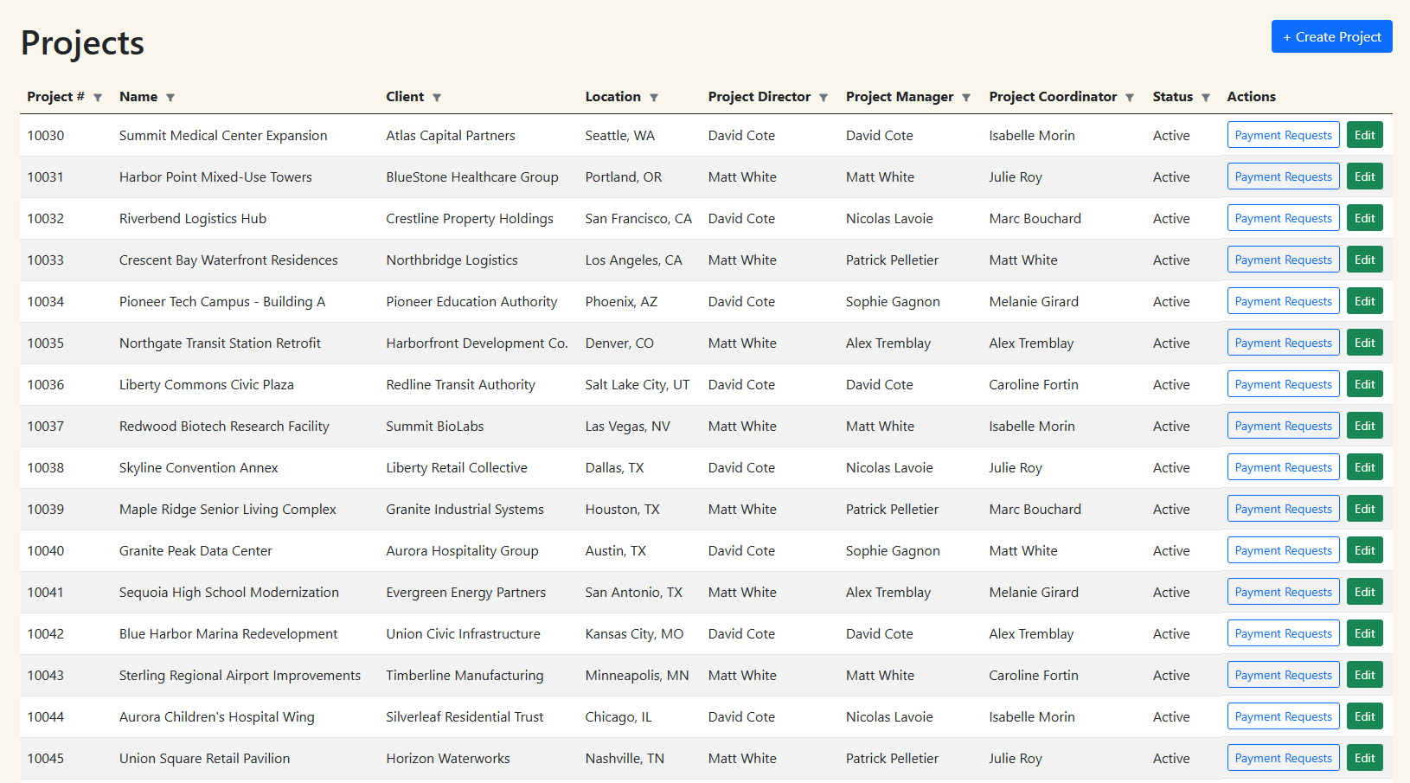Open Payment Requests for Riverbend Logistics Hub

1283,219
